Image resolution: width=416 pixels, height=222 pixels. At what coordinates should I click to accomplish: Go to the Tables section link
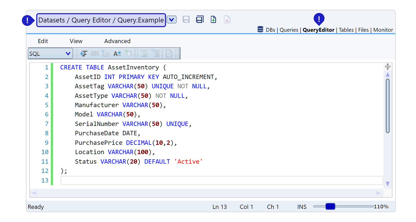(x=346, y=30)
